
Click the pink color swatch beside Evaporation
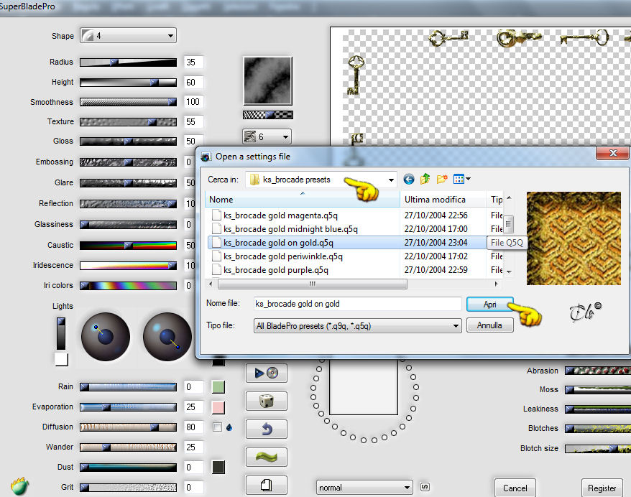(x=218, y=407)
